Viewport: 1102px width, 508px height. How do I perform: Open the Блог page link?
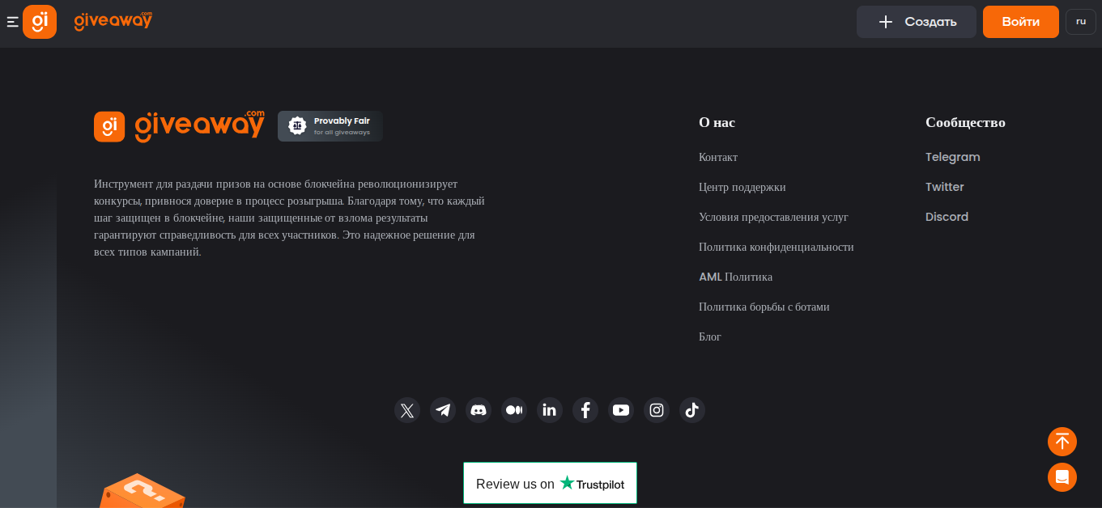pos(710,337)
